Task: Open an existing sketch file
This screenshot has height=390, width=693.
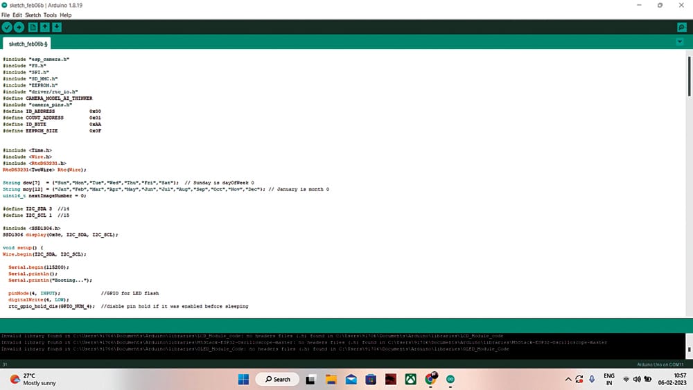Action: point(45,27)
